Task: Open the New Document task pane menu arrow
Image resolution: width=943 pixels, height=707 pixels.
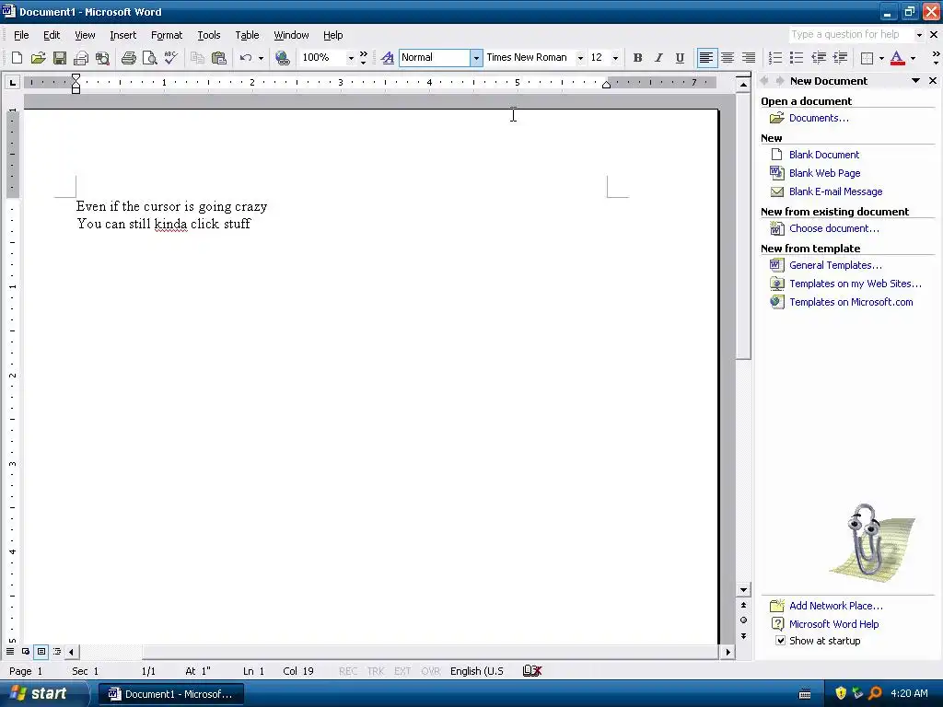Action: coord(915,81)
